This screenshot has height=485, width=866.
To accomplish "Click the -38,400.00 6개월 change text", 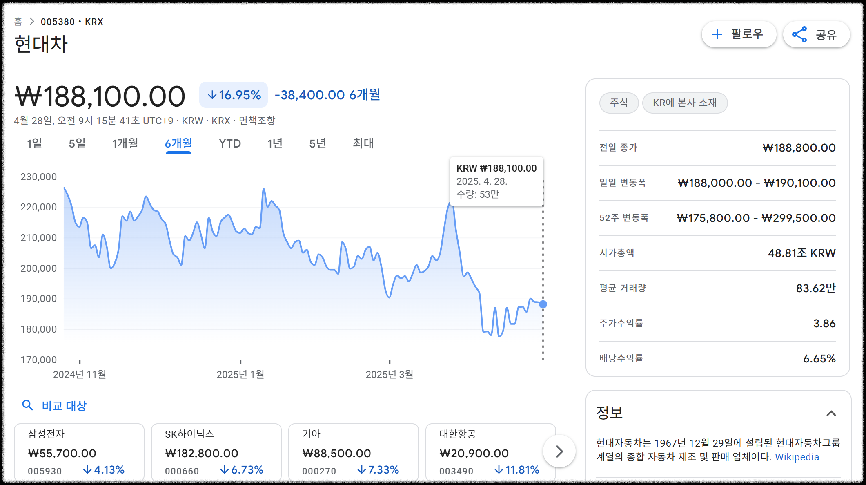I will click(x=327, y=95).
